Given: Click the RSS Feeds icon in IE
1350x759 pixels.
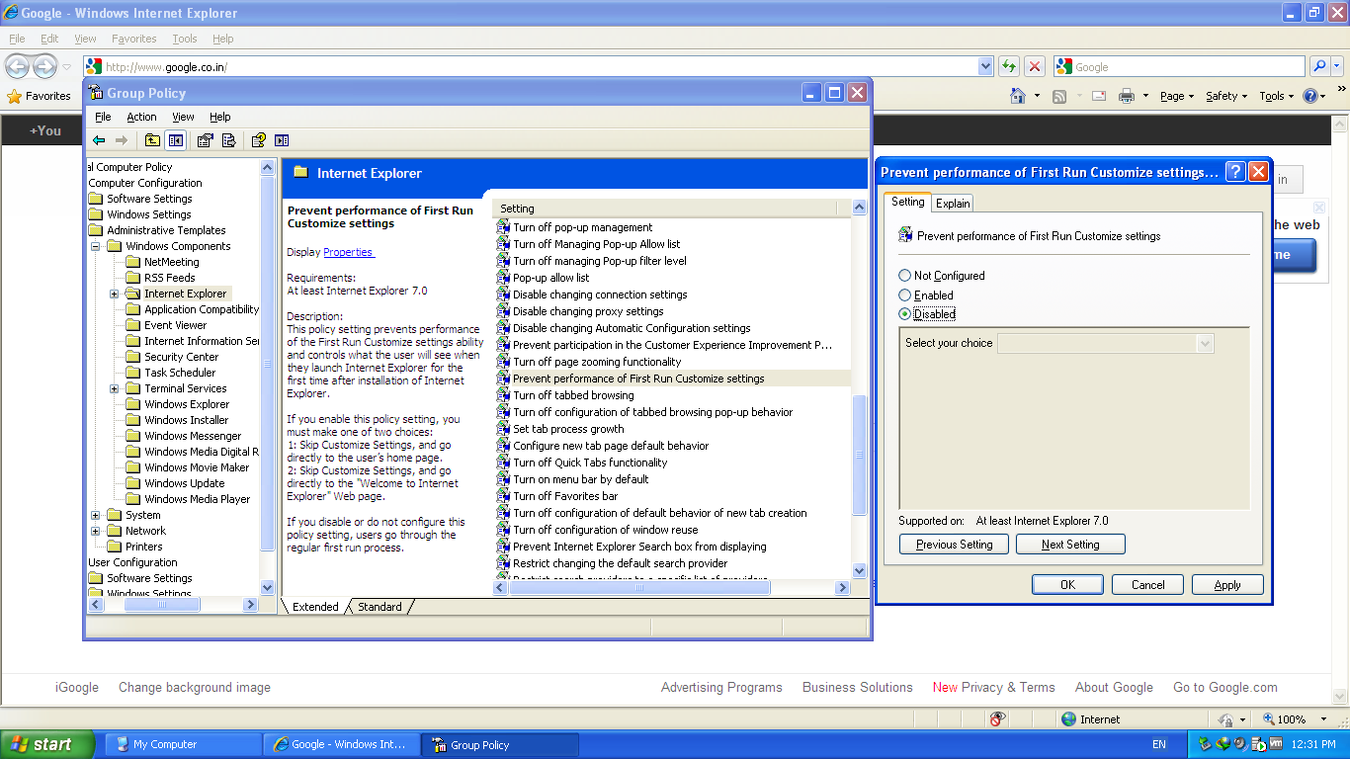Looking at the screenshot, I should pyautogui.click(x=1059, y=96).
